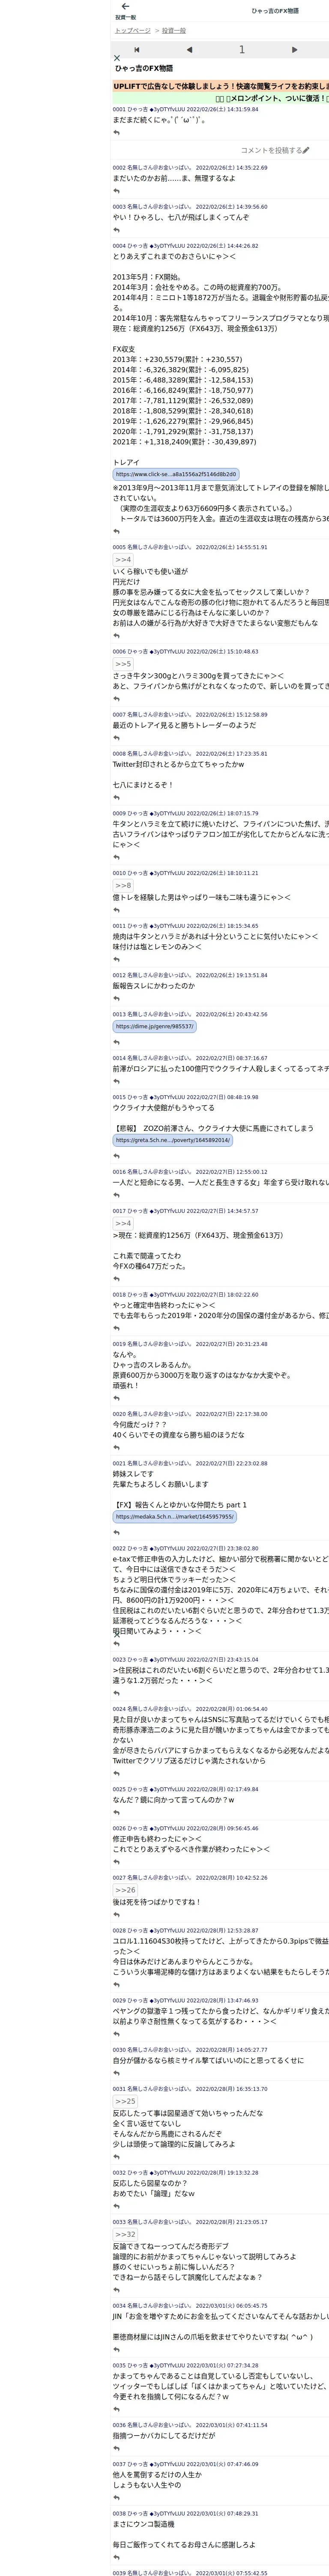Follow the >>4 anchor in post 0005

123,560
